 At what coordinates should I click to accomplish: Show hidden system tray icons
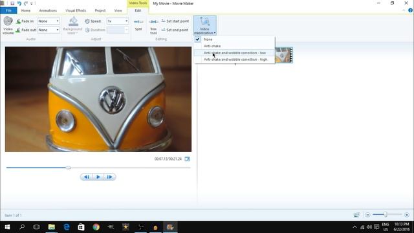pyautogui.click(x=354, y=227)
